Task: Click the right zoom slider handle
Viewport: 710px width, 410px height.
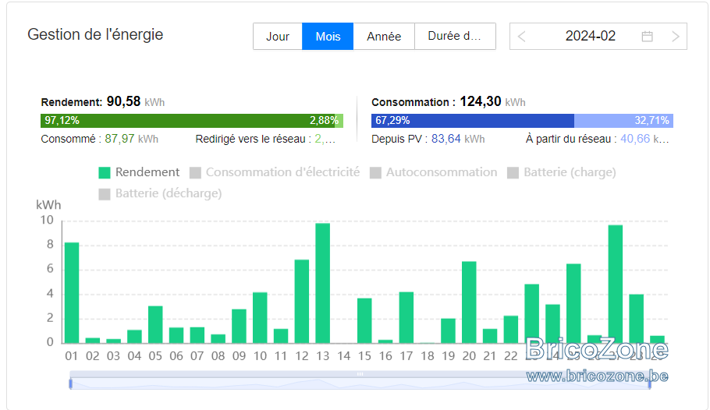Action: pos(649,383)
